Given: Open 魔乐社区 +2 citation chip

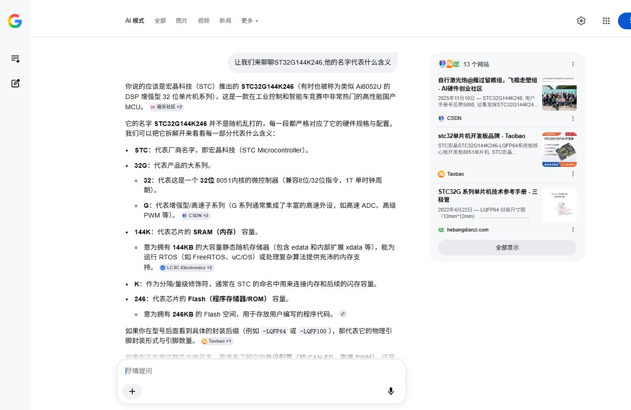Looking at the screenshot, I should tap(166, 107).
